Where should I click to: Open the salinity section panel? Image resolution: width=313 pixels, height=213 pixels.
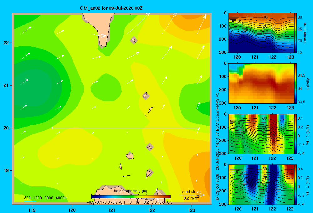pyautogui.click(x=261, y=83)
